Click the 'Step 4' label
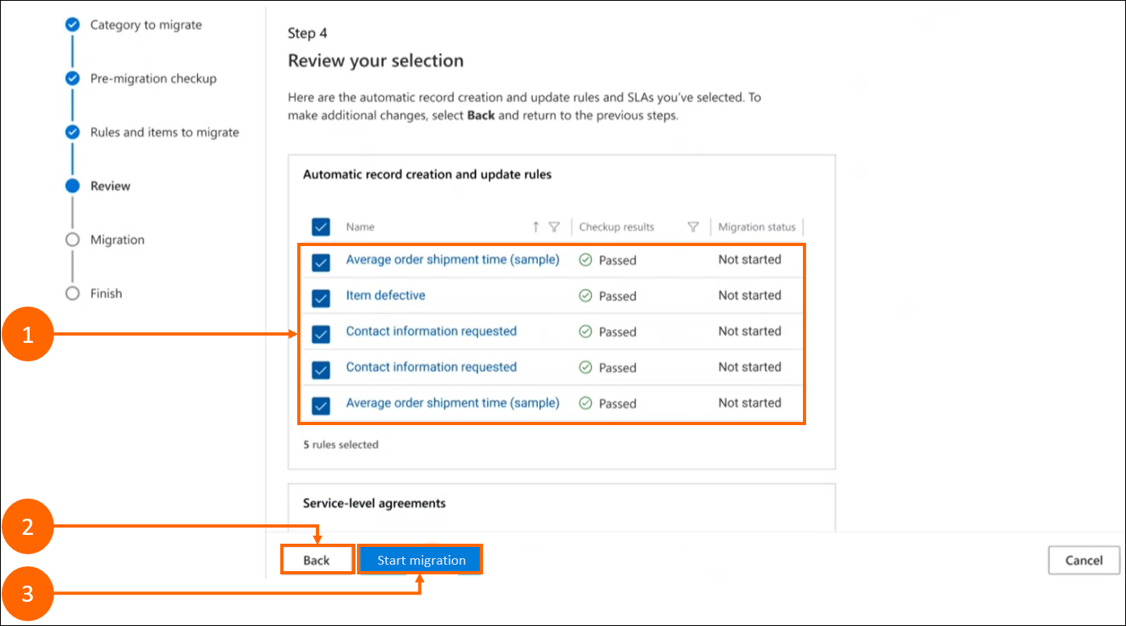Screen dimensions: 1126x626 [x=308, y=33]
